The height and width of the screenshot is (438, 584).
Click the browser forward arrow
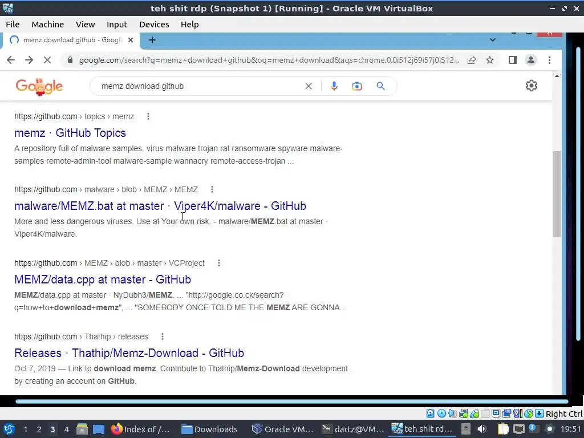click(29, 60)
